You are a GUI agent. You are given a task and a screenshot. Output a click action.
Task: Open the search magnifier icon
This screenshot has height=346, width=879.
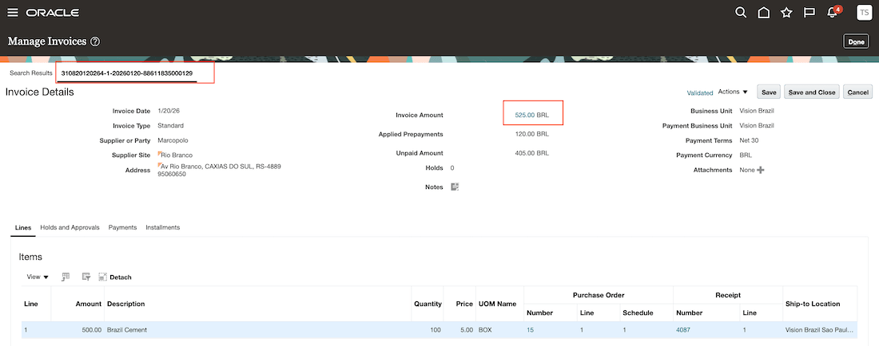pyautogui.click(x=741, y=12)
